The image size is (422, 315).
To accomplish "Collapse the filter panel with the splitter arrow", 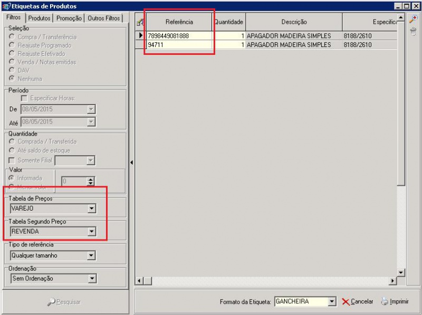I will point(131,163).
